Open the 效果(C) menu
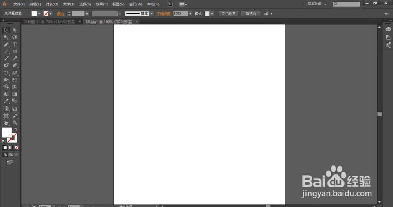Screen dimensions: 393x207 coord(102,4)
